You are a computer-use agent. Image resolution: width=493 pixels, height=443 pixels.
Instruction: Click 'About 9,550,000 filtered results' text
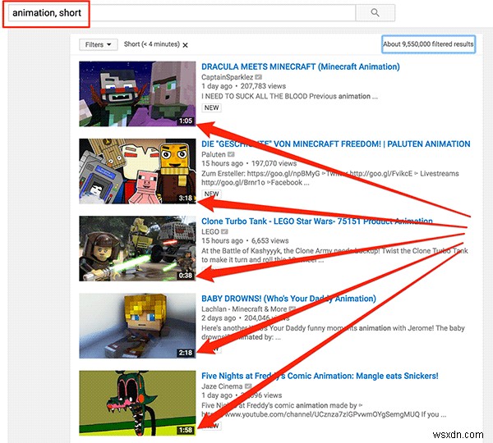(428, 44)
